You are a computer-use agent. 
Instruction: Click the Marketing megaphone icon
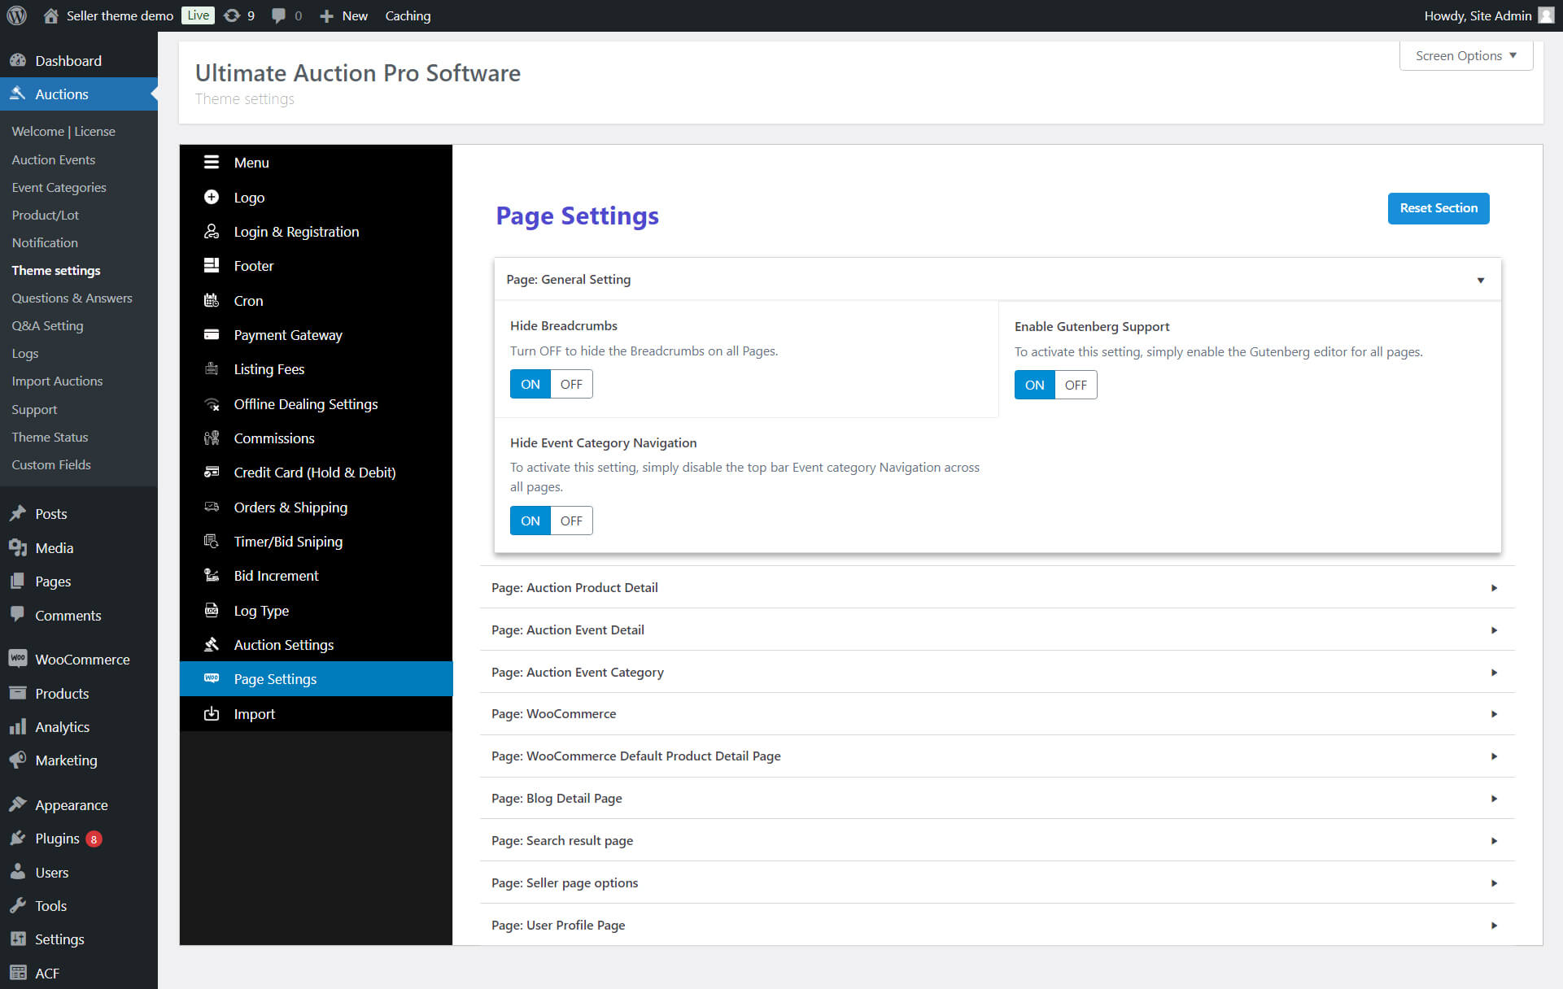(x=18, y=760)
